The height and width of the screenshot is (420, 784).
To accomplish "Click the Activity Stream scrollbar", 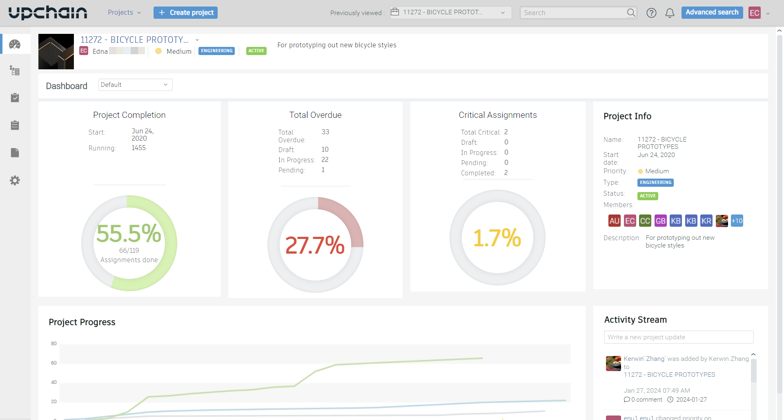I will [x=753, y=370].
